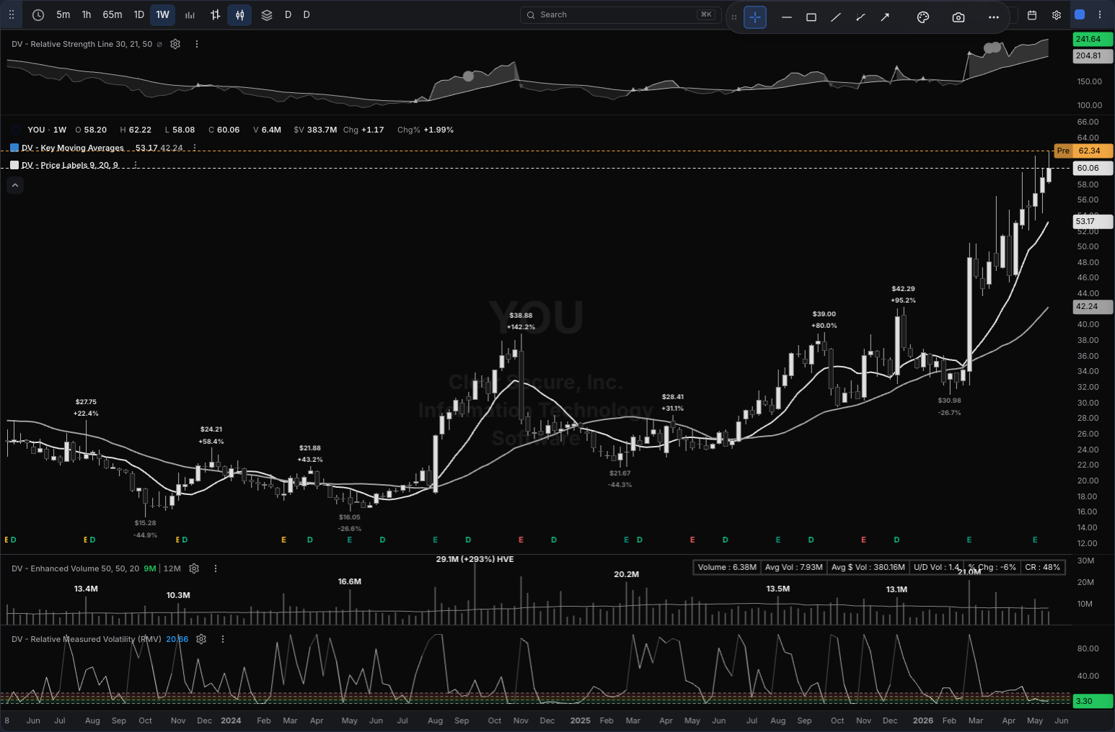Select the trend line drawing tool

tap(836, 17)
